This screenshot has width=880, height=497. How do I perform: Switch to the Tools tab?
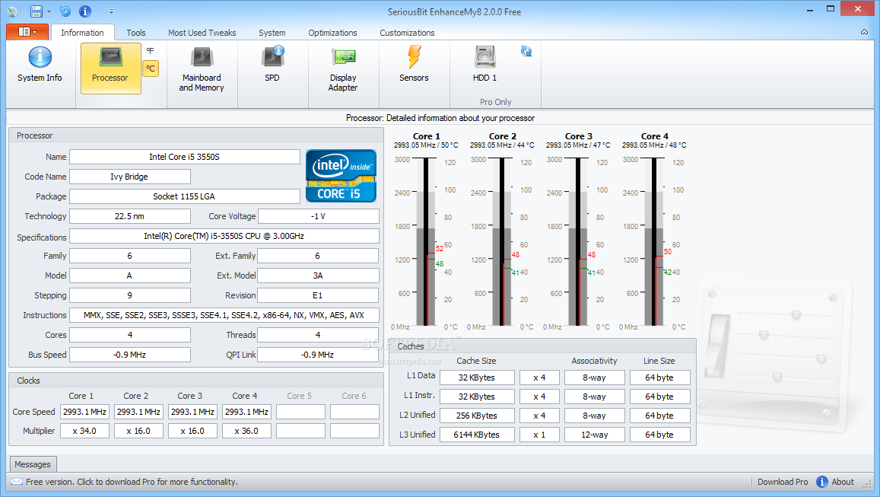click(x=136, y=33)
